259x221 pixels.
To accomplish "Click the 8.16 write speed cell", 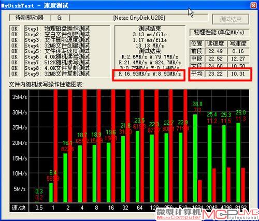I will (x=238, y=51).
